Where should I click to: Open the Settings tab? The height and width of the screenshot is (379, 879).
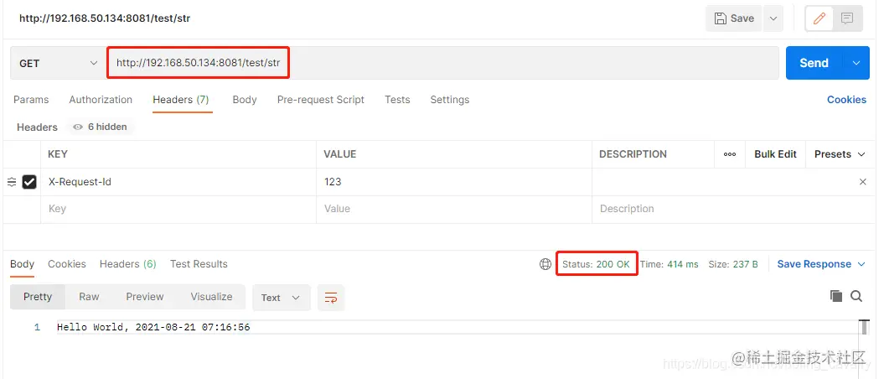coord(450,100)
